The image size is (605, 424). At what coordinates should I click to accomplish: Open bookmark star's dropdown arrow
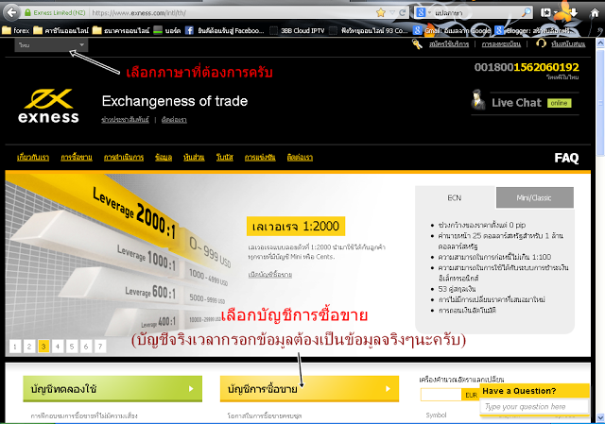(x=392, y=12)
